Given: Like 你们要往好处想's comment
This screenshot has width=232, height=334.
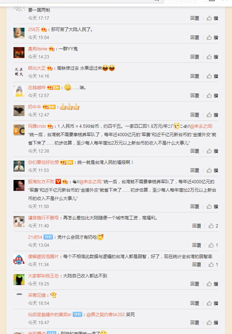Looking at the screenshot, I should click(x=212, y=170).
